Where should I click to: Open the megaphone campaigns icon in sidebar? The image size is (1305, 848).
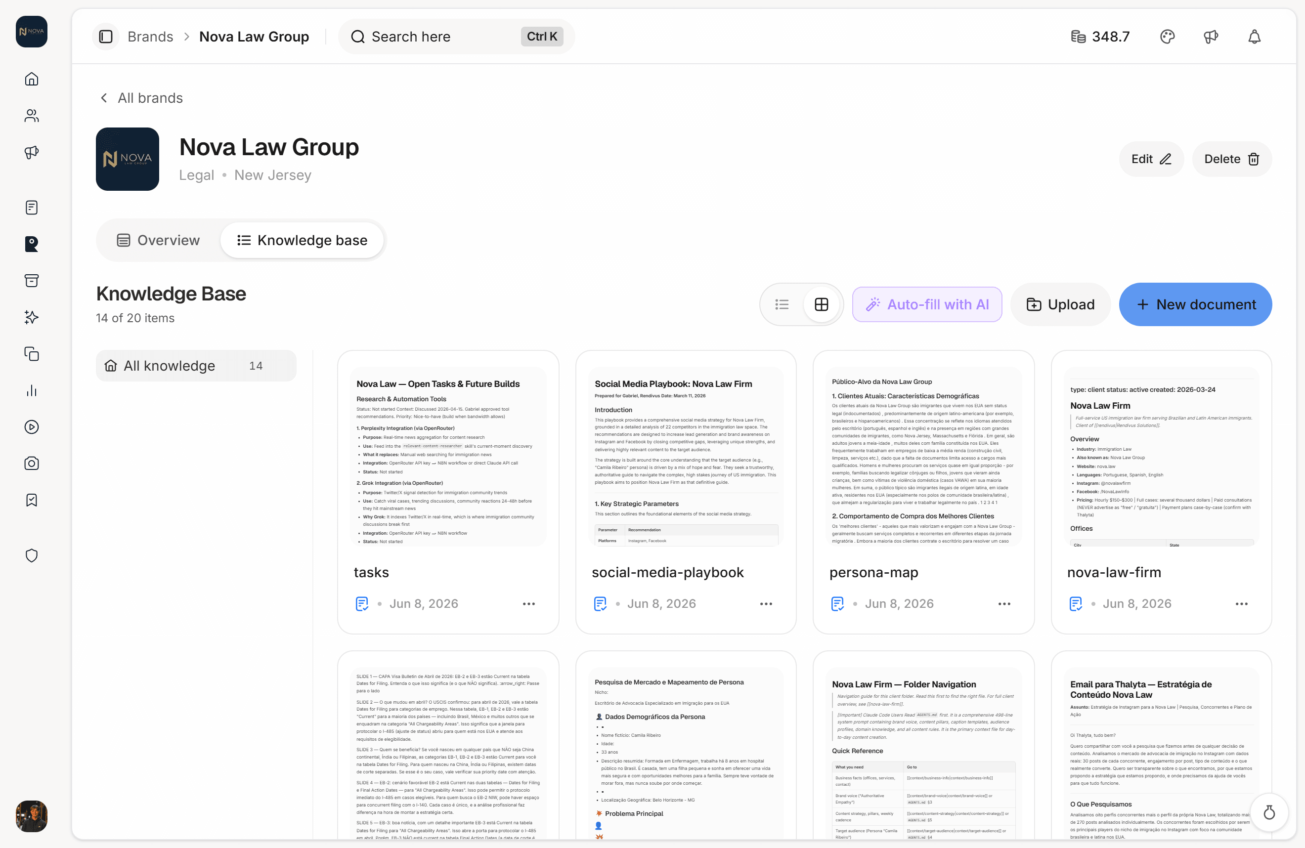coord(31,152)
